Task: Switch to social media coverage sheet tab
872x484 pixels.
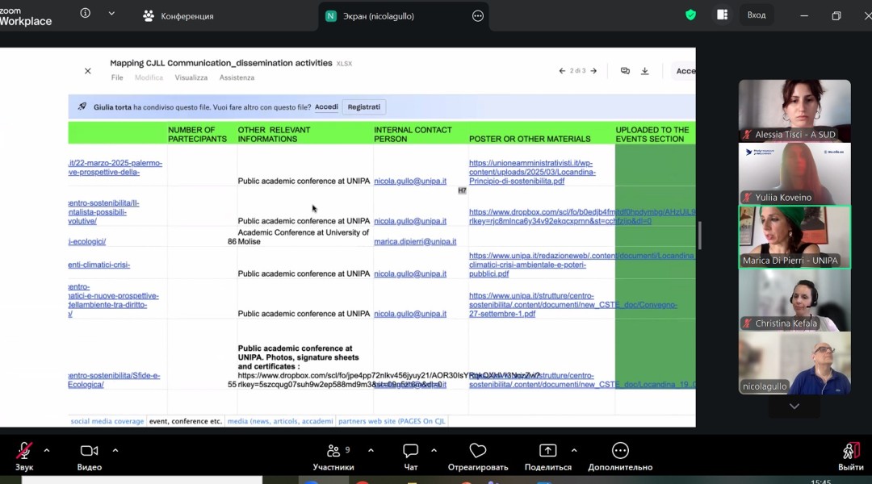Action: [x=107, y=421]
